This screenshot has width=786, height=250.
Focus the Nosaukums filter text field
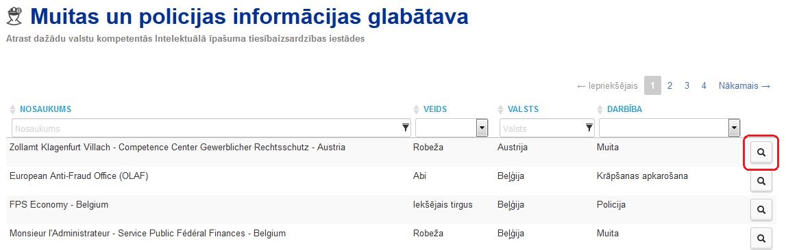pyautogui.click(x=211, y=128)
